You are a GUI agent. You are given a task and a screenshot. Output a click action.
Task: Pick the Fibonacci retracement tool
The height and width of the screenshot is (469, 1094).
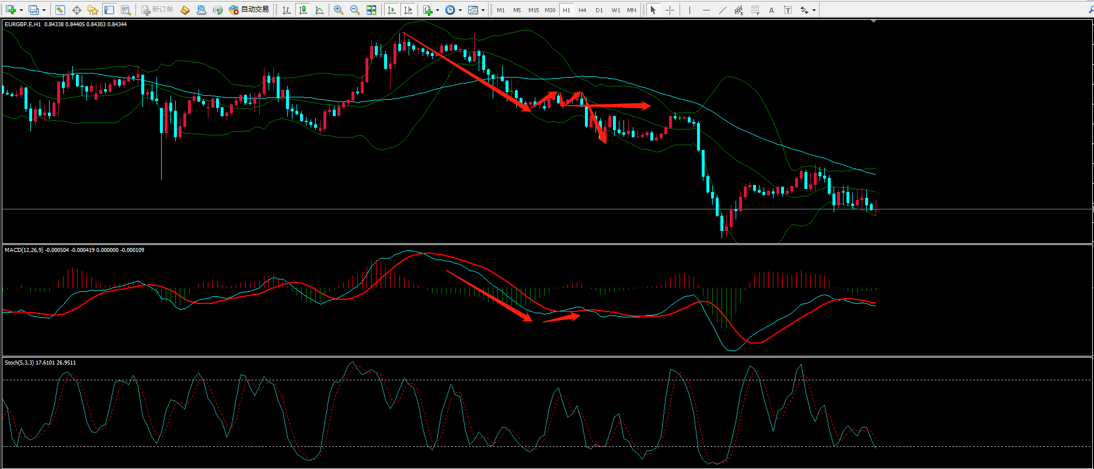click(x=755, y=10)
